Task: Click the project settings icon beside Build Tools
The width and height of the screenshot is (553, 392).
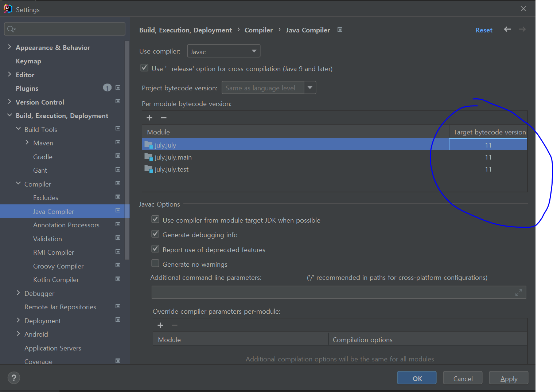Action: coord(118,128)
